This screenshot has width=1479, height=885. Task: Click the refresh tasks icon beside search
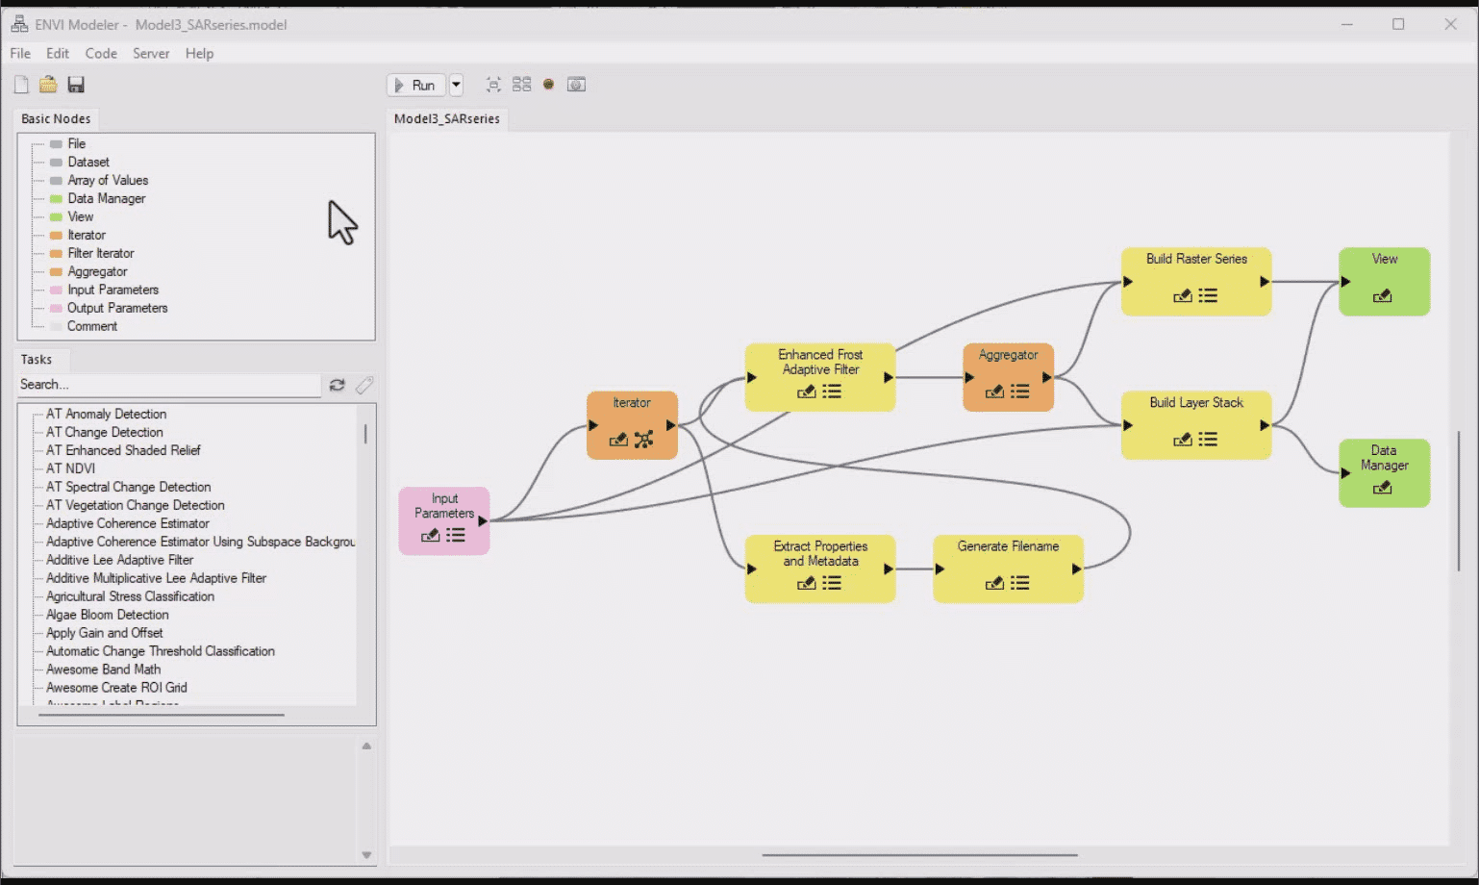(337, 385)
